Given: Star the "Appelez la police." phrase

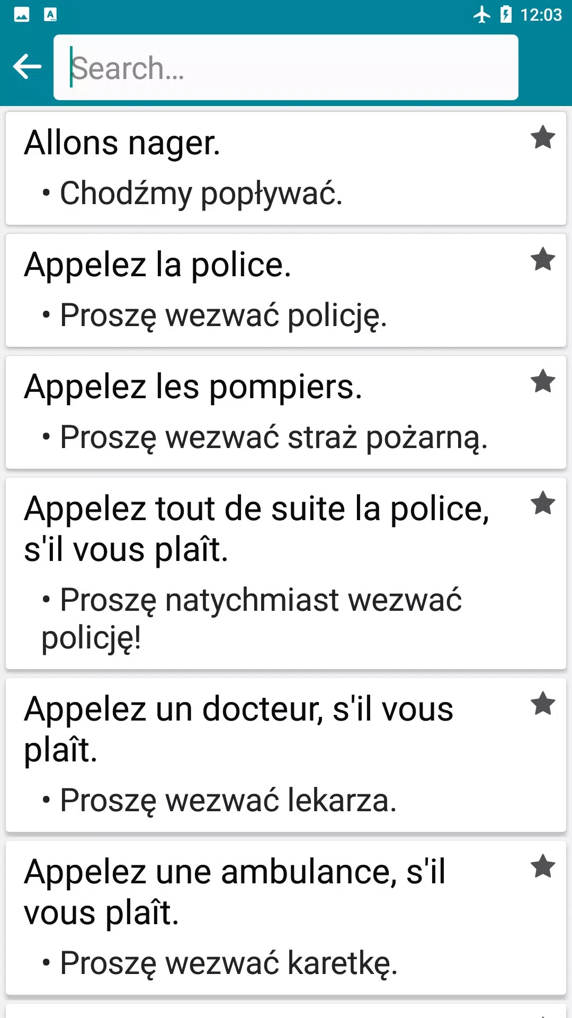Looking at the screenshot, I should 543,260.
